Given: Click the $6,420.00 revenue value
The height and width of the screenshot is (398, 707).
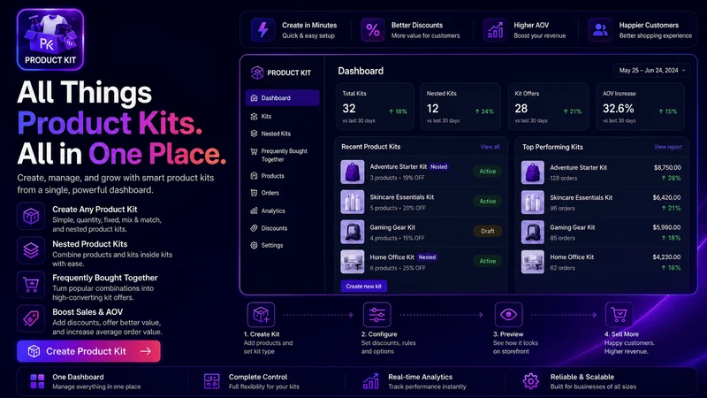Looking at the screenshot, I should point(667,197).
